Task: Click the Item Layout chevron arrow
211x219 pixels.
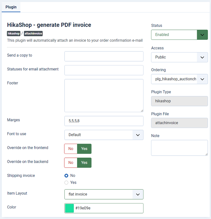Action: pyautogui.click(x=138, y=194)
